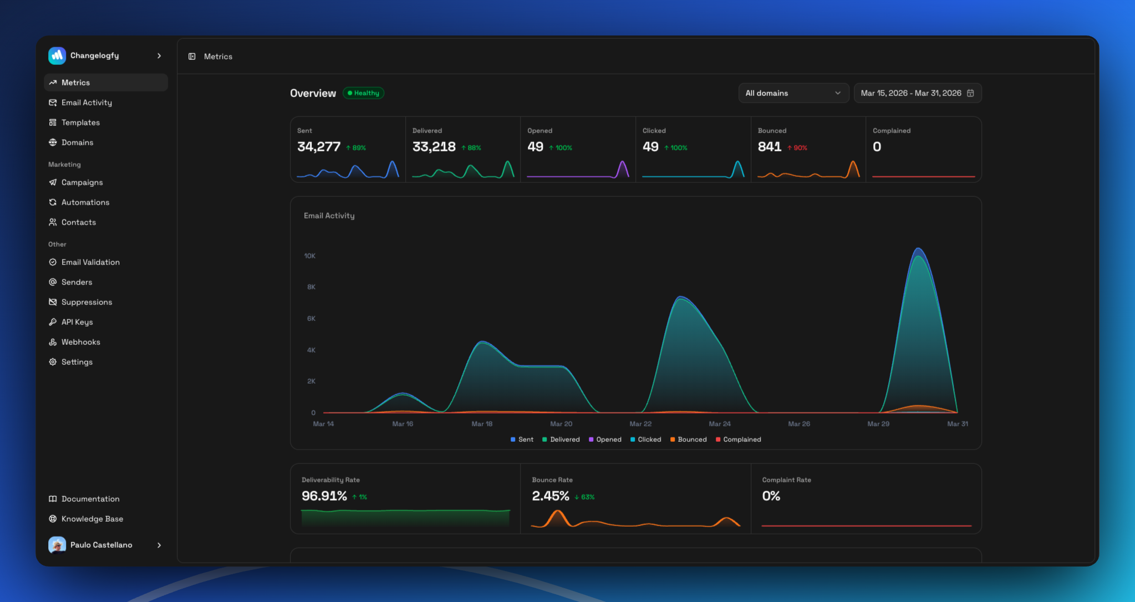The width and height of the screenshot is (1135, 602).
Task: Open Email Activity via its envelope icon
Action: click(x=53, y=103)
